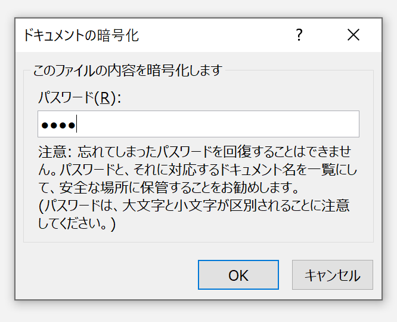Screen dimensions: 397x322
Task: Click the underlined R accelerator in the label
Action: [x=106, y=97]
